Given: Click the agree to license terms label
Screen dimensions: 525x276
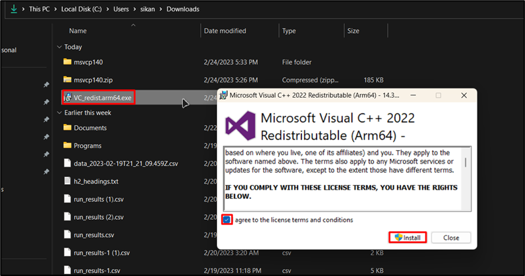Looking at the screenshot, I should pyautogui.click(x=294, y=220).
